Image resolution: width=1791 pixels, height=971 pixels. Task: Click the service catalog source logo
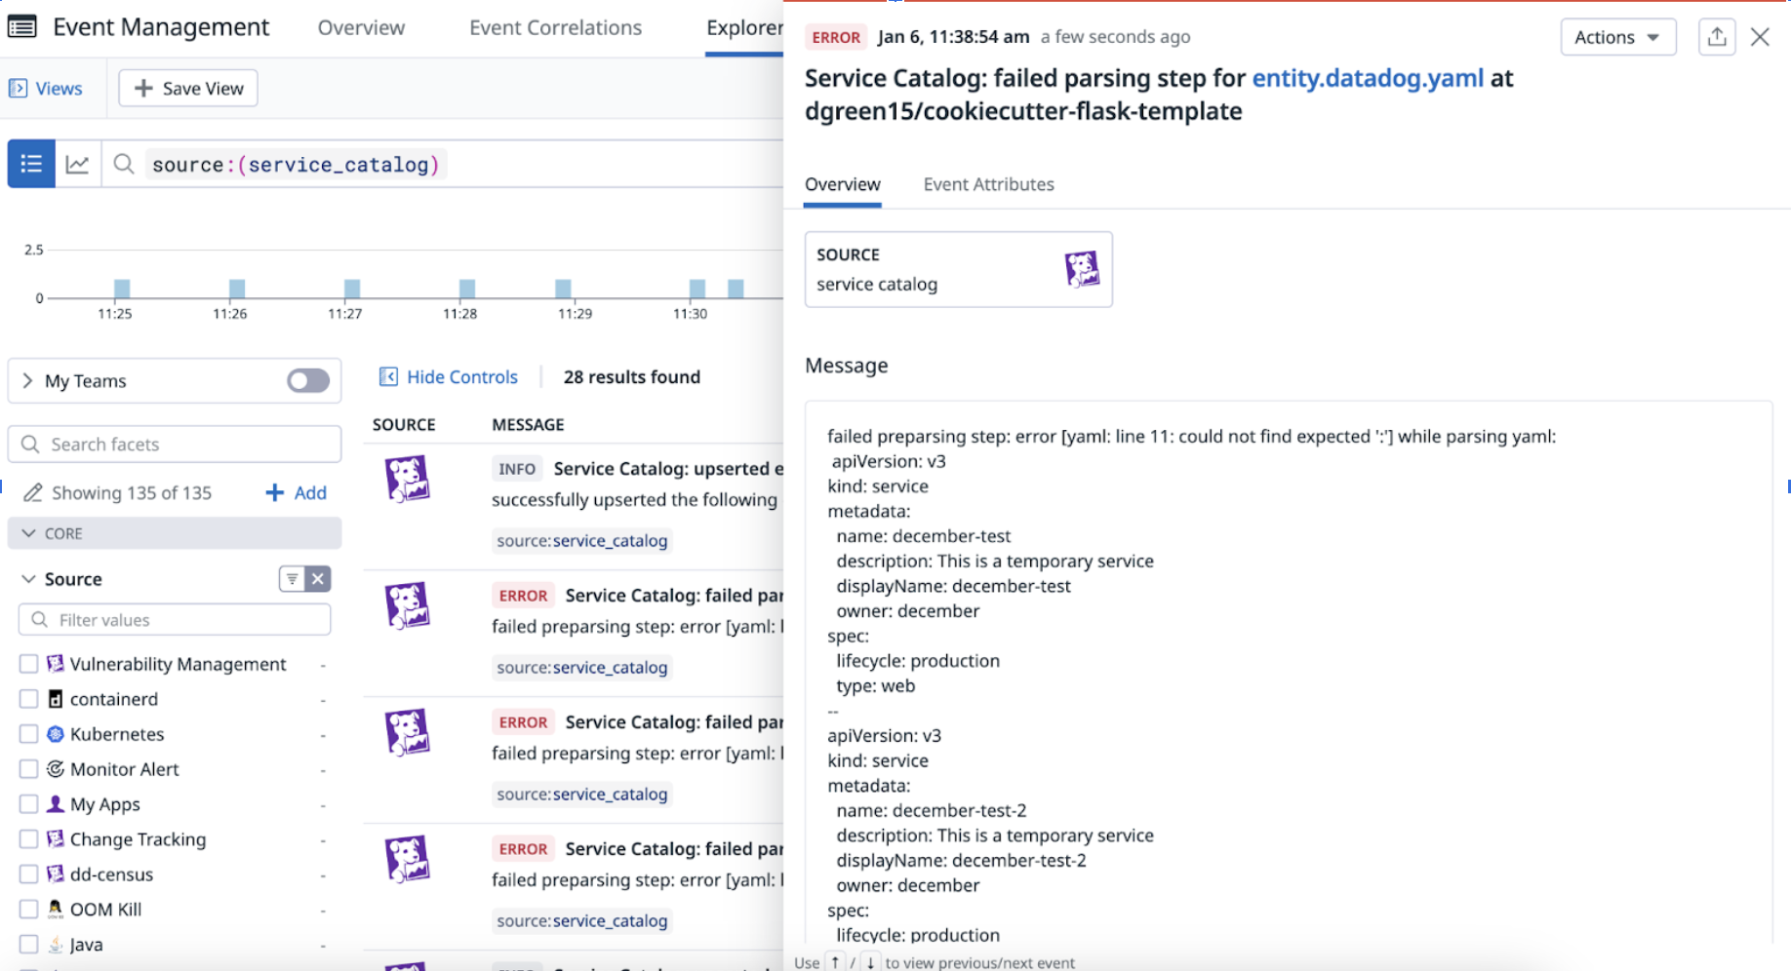pos(1081,269)
